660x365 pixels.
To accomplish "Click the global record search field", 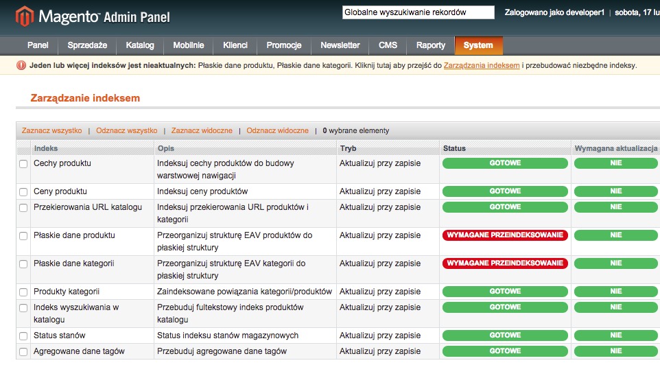I will point(418,12).
